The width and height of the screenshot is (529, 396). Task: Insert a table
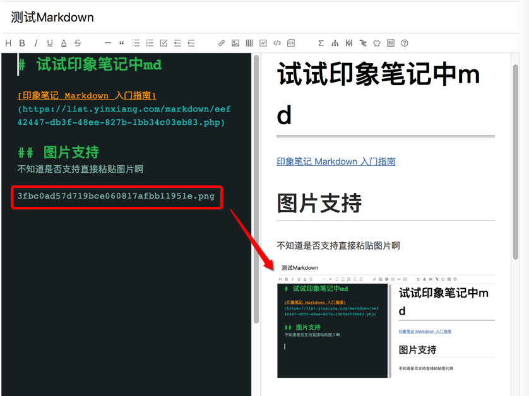coord(249,43)
